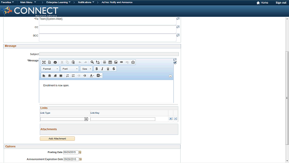
Task: Open the Notifications breadcrumb menu
Action: coord(86,2)
